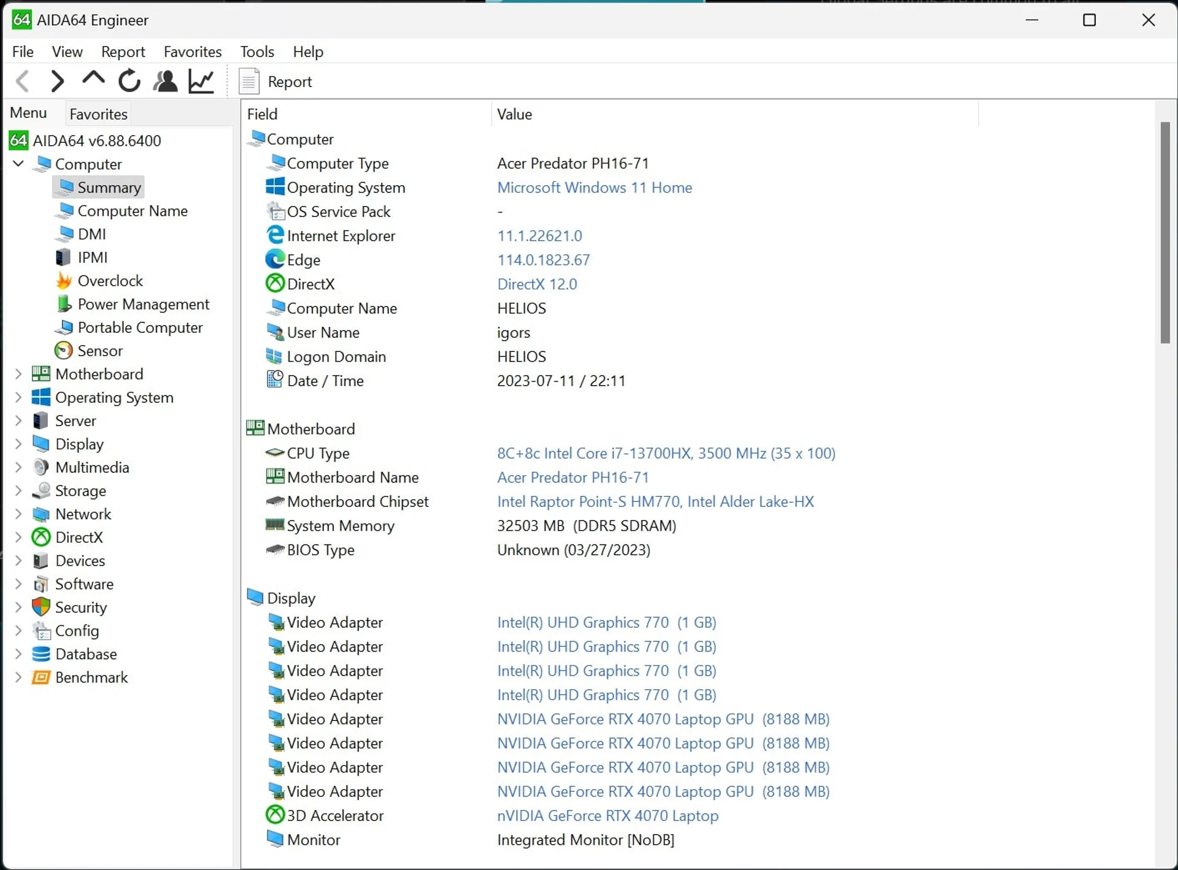This screenshot has height=870, width=1178.
Task: Click the Multimedia speaker icon
Action: tap(40, 467)
